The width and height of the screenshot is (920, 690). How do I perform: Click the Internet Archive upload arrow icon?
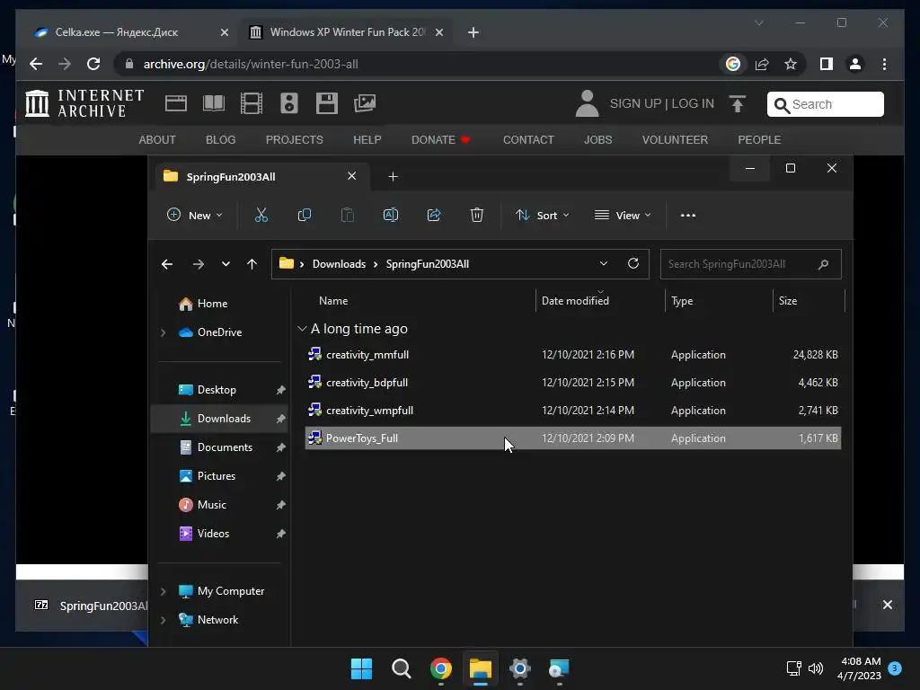pyautogui.click(x=738, y=104)
